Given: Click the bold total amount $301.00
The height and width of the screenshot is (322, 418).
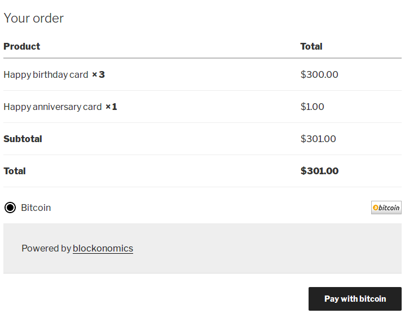Looking at the screenshot, I should click(x=320, y=171).
